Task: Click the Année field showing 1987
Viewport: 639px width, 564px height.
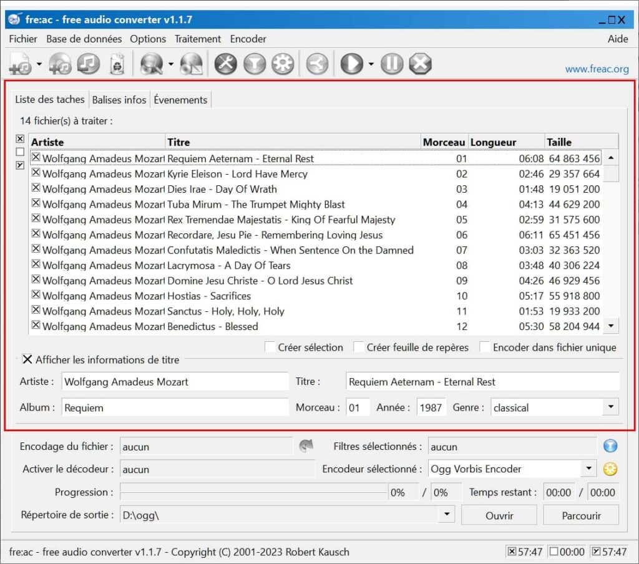Action: (431, 407)
